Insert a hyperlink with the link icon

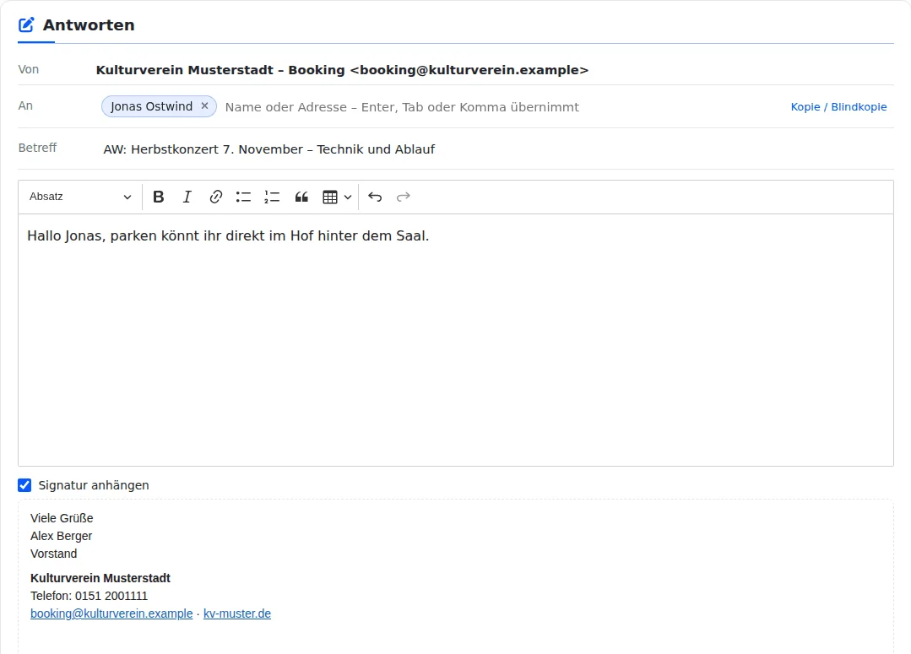coord(215,197)
